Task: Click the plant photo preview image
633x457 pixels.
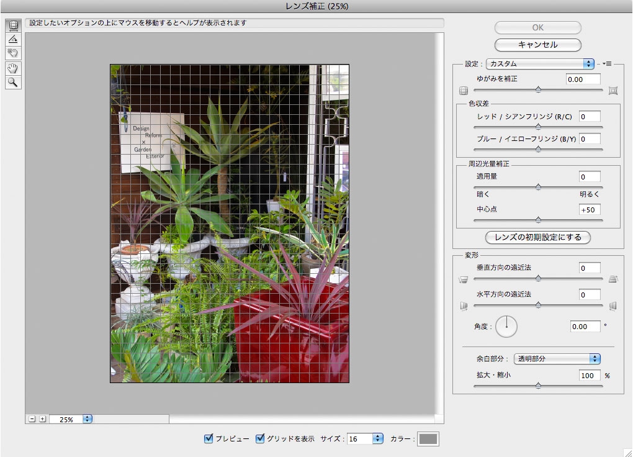Action: (x=230, y=224)
